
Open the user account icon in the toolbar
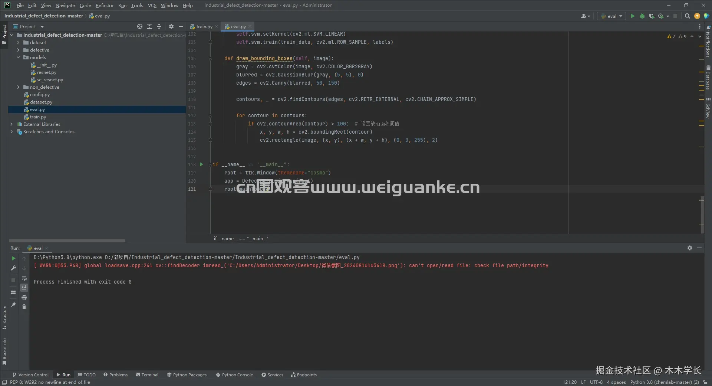[x=585, y=16]
